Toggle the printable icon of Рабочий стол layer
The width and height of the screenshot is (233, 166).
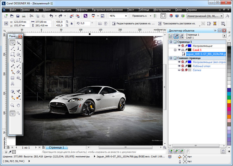point(183,66)
